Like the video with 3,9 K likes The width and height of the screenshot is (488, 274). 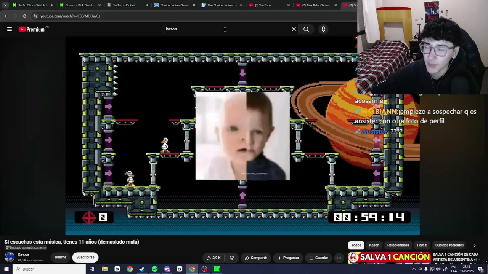(213, 258)
